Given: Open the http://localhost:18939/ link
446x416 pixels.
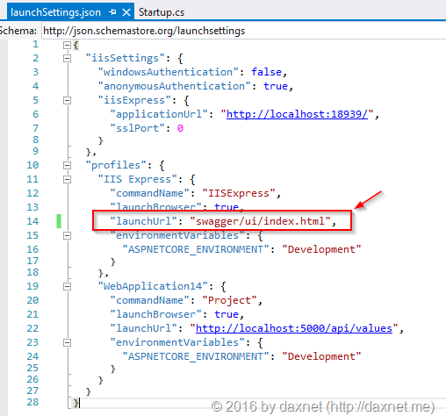Looking at the screenshot, I should point(297,114).
